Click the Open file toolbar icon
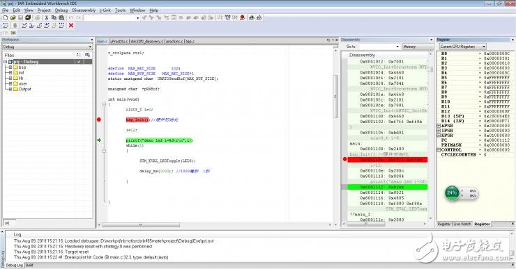Viewport: 516px width, 269px height. coord(13,17)
